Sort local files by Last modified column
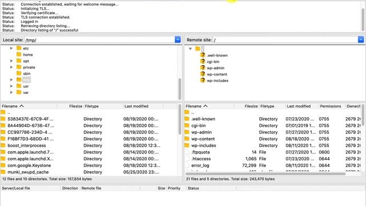 click(144, 106)
